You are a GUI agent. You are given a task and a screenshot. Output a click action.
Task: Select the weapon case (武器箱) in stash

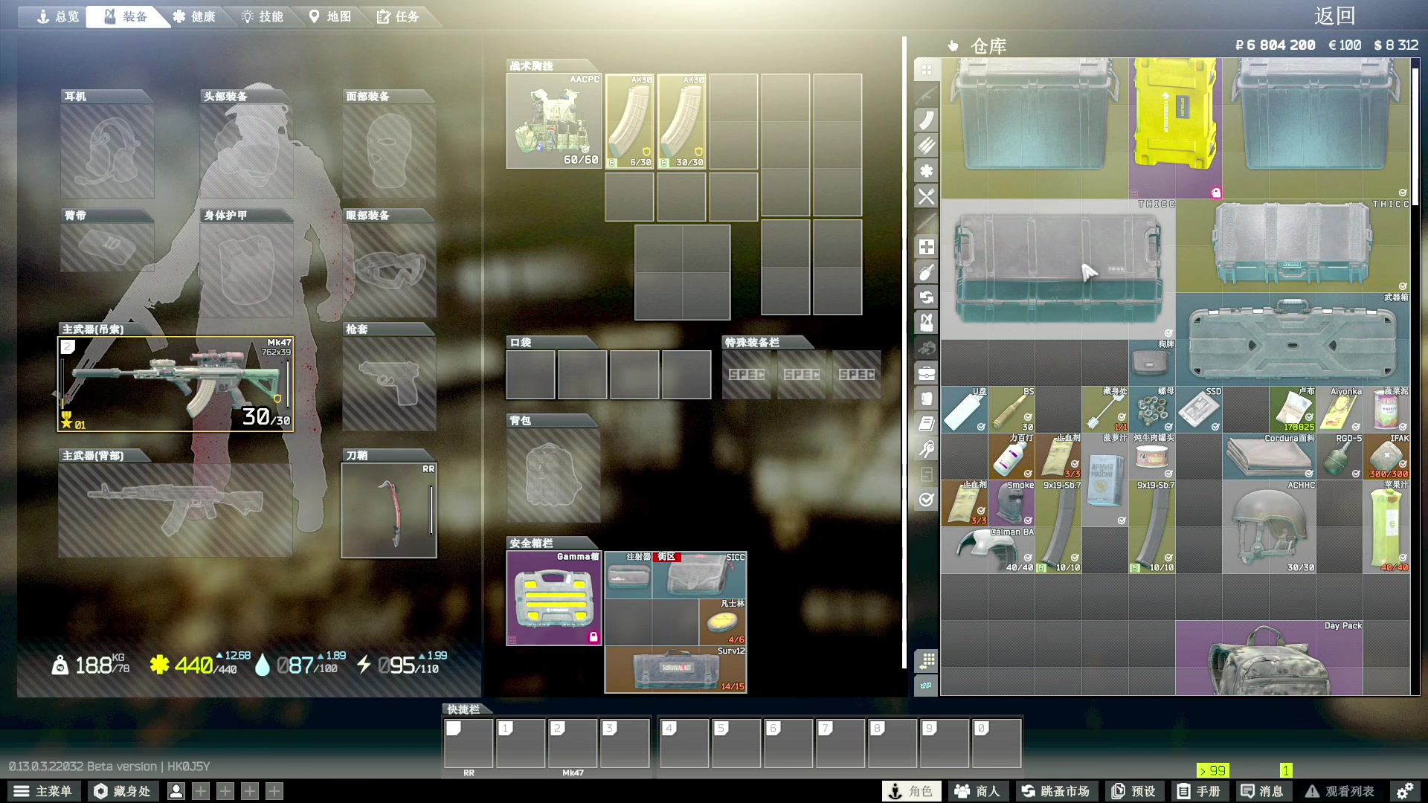click(x=1292, y=339)
